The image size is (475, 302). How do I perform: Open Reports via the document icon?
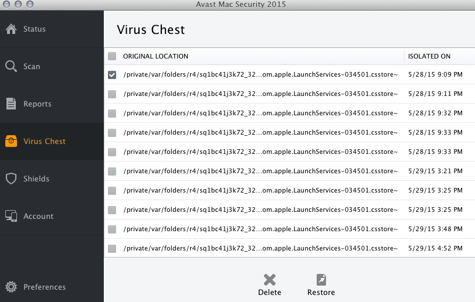click(11, 104)
